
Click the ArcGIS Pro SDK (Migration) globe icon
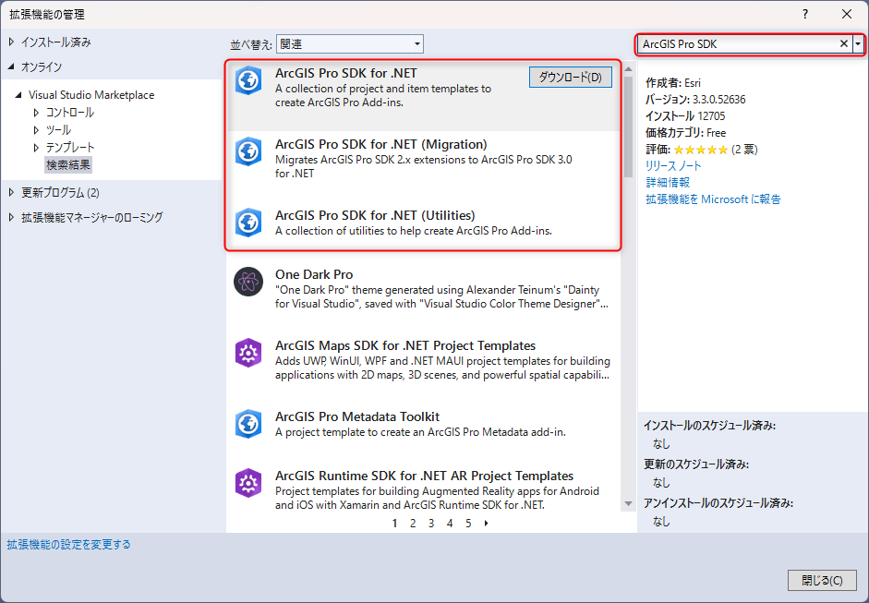pyautogui.click(x=248, y=151)
